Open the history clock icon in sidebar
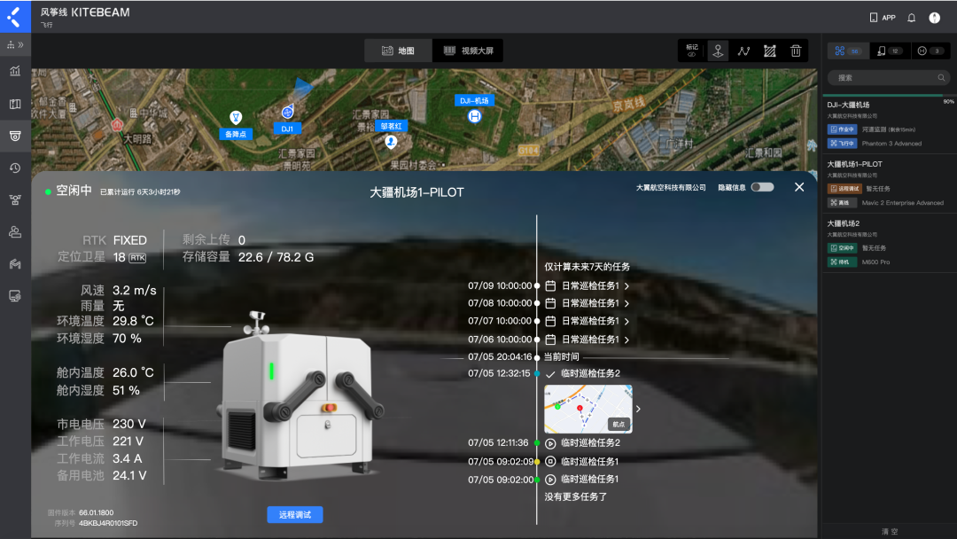957x539 pixels. 15,168
